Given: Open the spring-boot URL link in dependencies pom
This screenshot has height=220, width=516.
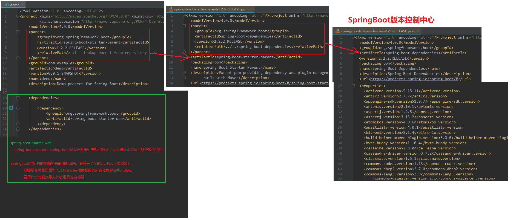Looking at the screenshot, I should 414,79.
